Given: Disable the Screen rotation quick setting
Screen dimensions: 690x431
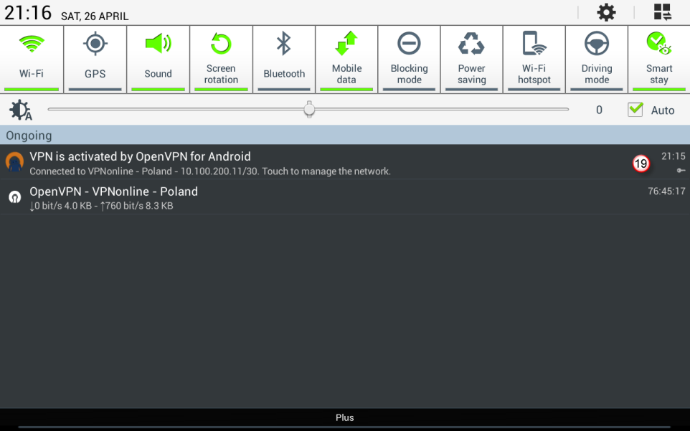Looking at the screenshot, I should pos(221,59).
